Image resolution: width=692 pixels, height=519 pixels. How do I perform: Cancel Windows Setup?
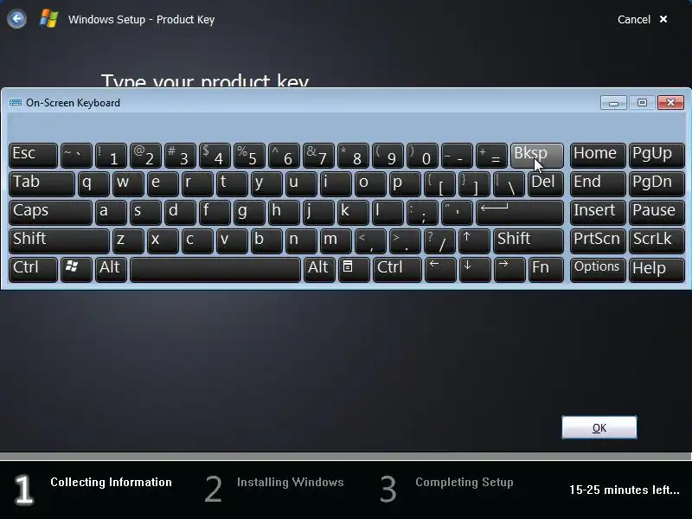[x=642, y=19]
